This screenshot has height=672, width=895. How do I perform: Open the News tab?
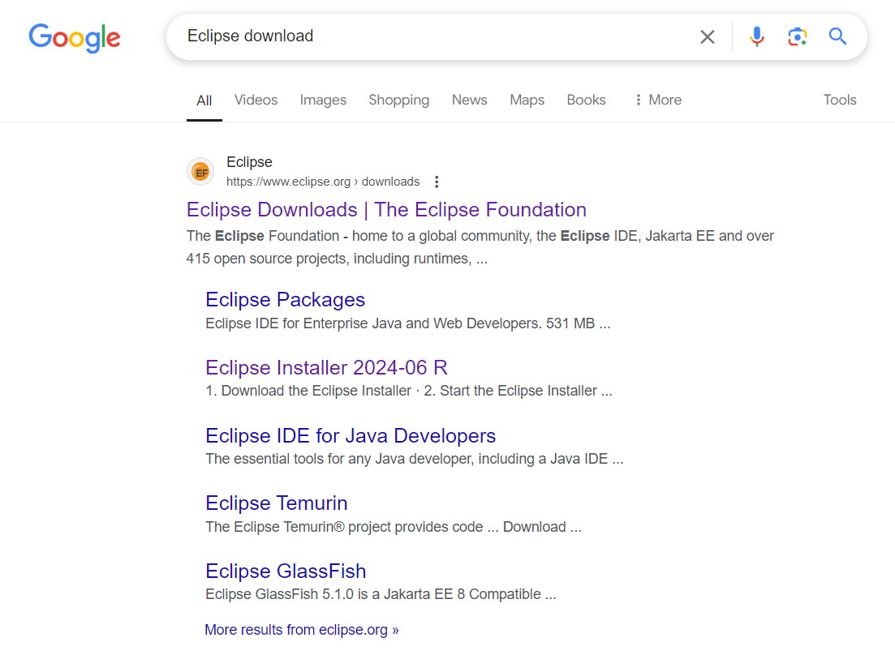[469, 100]
